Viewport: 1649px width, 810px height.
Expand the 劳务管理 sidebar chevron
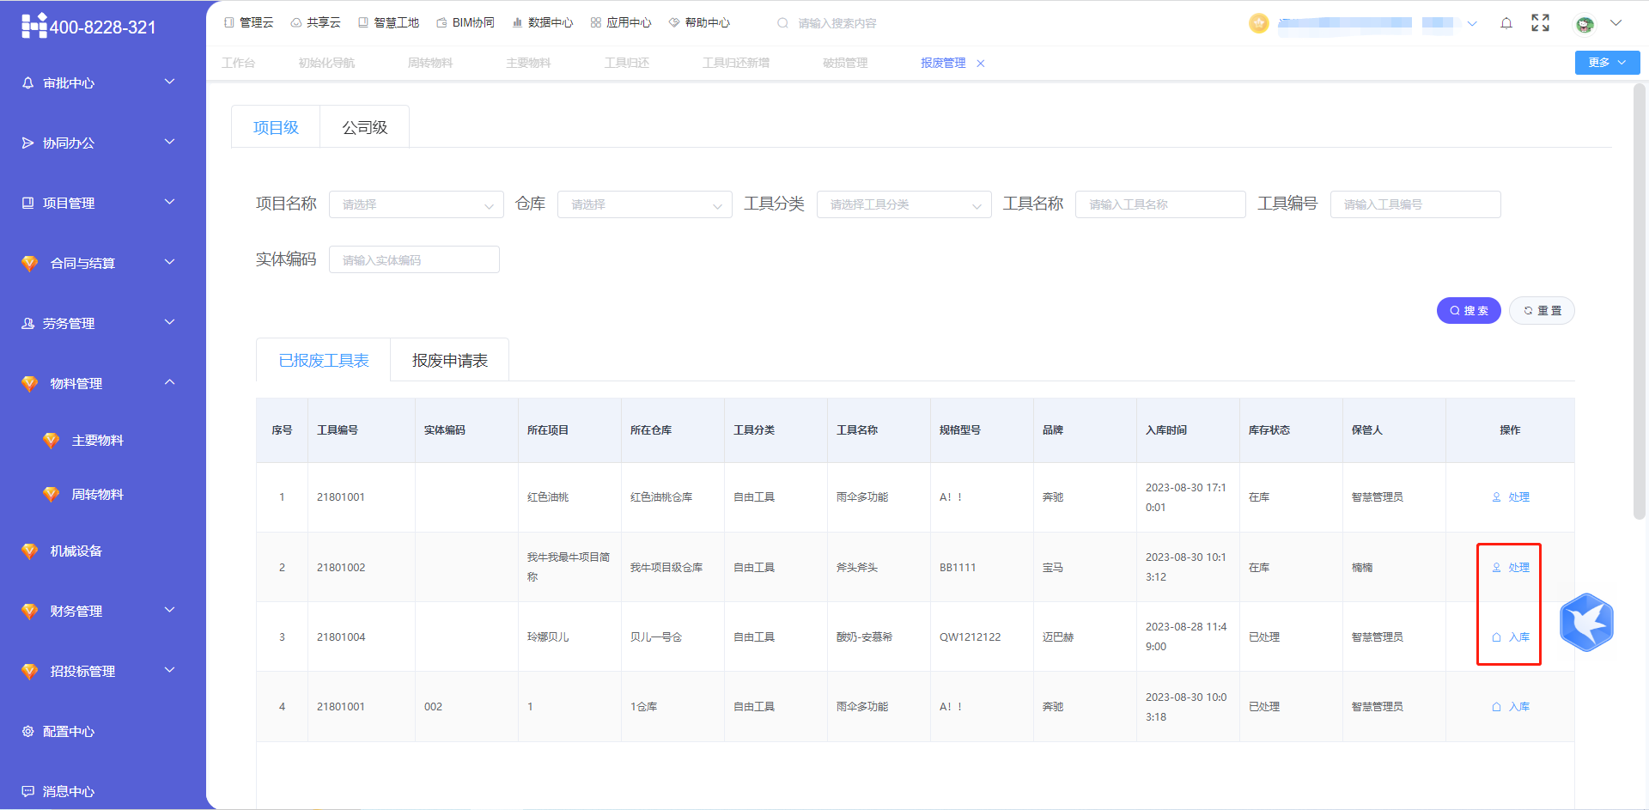click(170, 322)
